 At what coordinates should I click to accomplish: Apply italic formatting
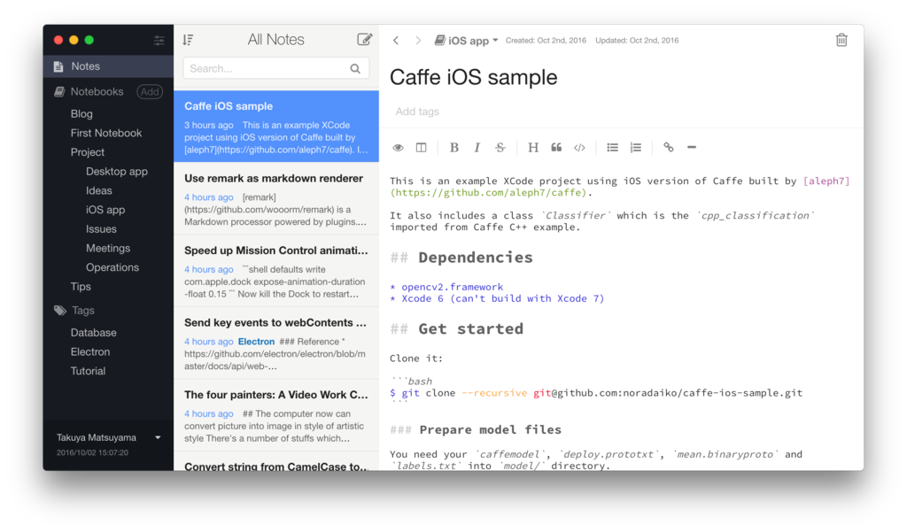pyautogui.click(x=477, y=148)
